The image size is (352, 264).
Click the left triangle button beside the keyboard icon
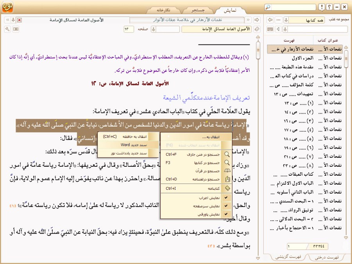coord(279,29)
